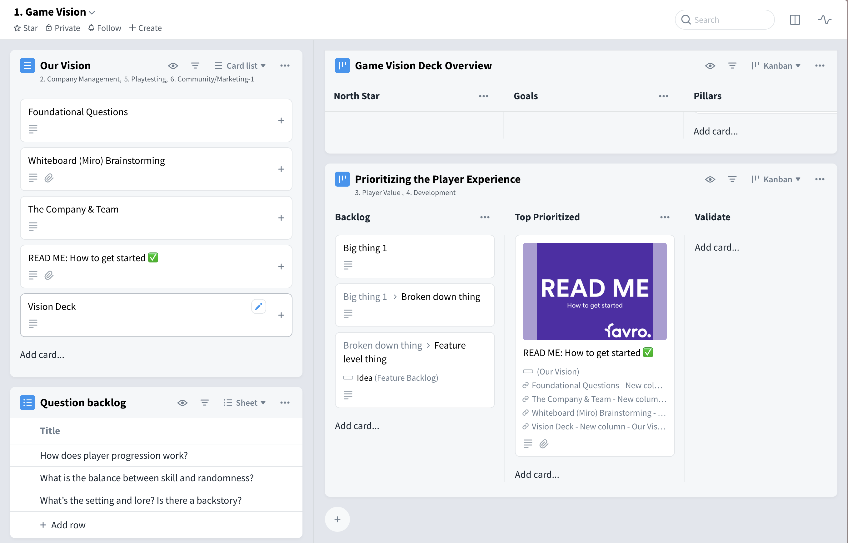Expand the 1. Game Vision title dropdown
The image size is (848, 543).
[x=92, y=13]
